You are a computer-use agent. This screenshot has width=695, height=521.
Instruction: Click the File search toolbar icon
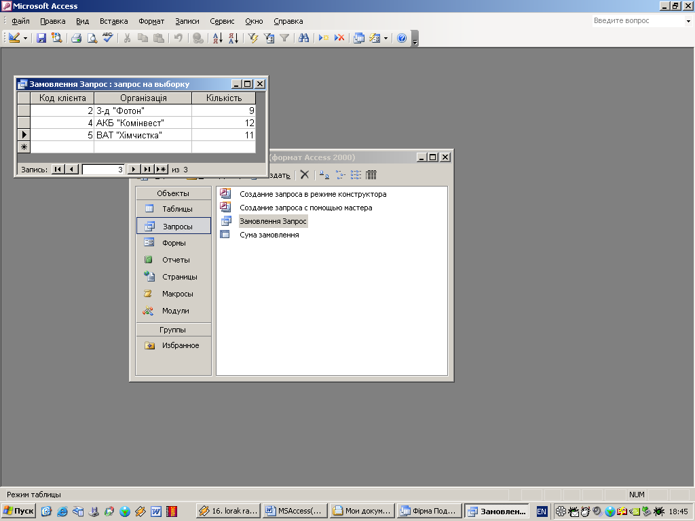coord(56,38)
